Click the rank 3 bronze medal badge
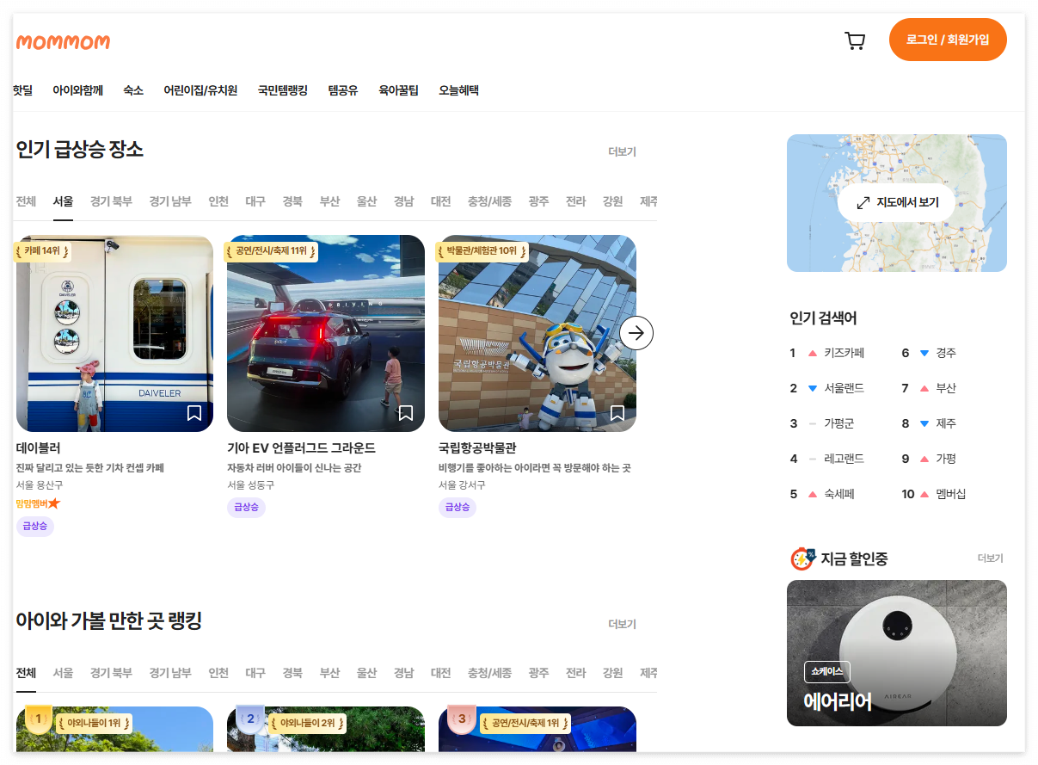 pos(462,719)
